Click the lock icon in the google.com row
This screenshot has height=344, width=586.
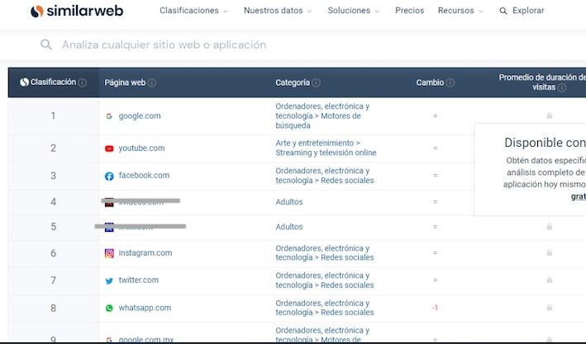tap(550, 115)
